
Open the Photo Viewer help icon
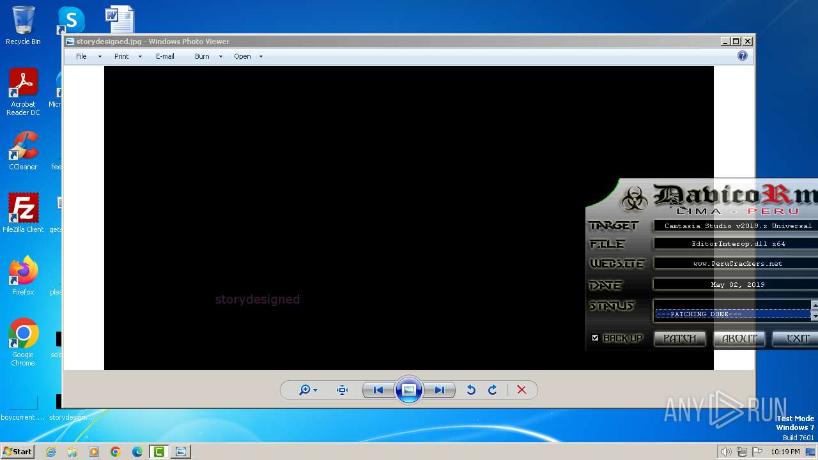[x=742, y=56]
